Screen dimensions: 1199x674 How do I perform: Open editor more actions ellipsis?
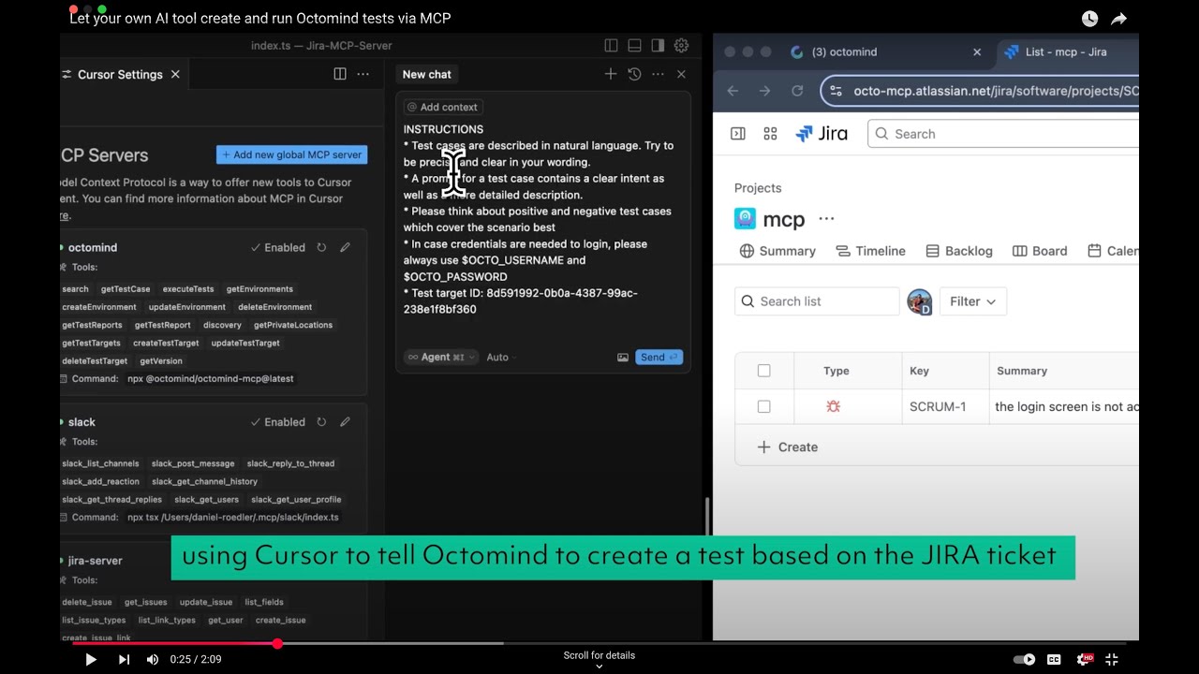click(363, 74)
